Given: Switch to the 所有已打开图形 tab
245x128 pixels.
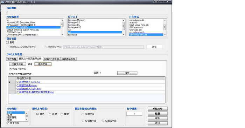Looking at the screenshot, I should 51,59.
